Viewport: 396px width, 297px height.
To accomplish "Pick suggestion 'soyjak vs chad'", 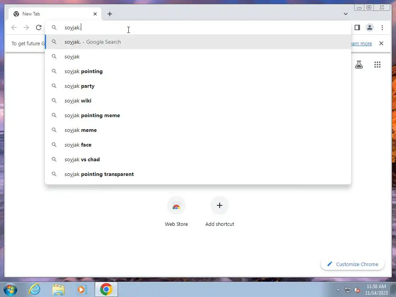I will click(198, 159).
